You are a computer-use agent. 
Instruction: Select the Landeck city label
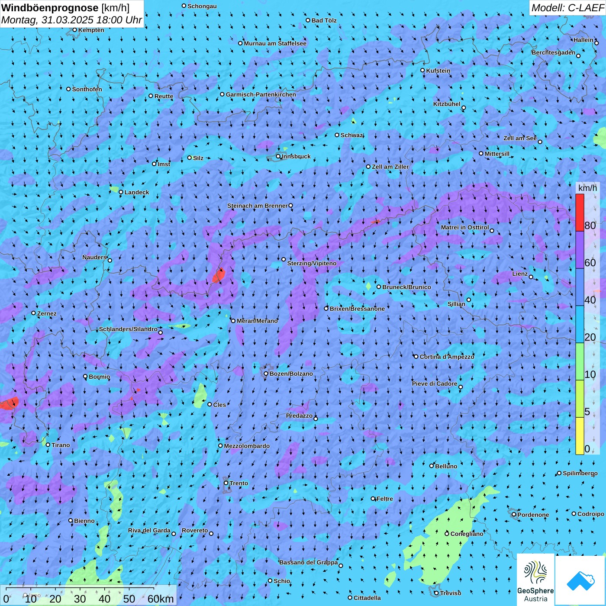point(137,192)
